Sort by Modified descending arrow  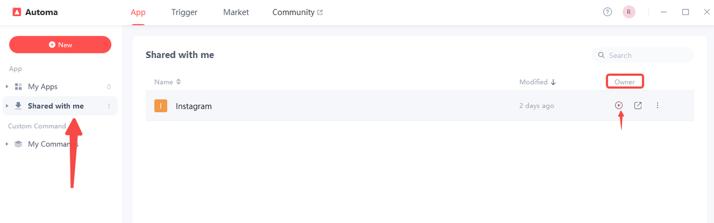coord(553,82)
